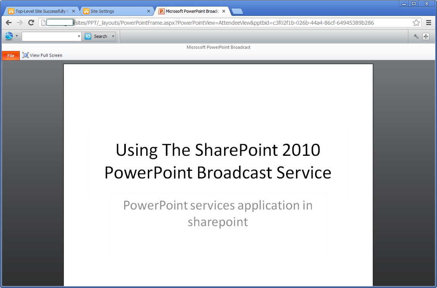437x288 pixels.
Task: Maximize the browser window
Action: click(x=414, y=3)
